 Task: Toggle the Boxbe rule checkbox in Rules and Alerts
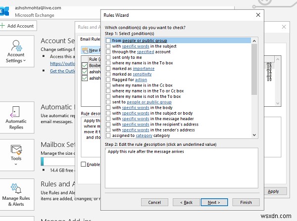85,65
